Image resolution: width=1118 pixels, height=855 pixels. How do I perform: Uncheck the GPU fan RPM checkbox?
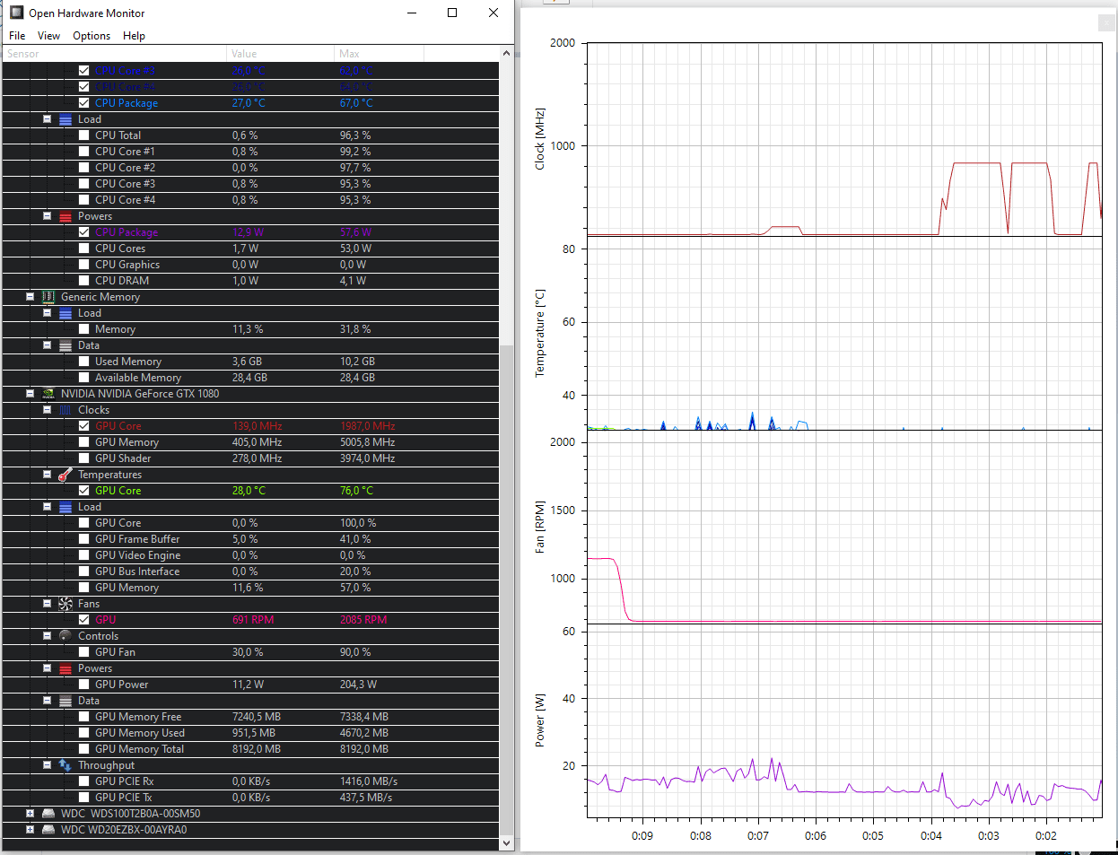click(83, 620)
